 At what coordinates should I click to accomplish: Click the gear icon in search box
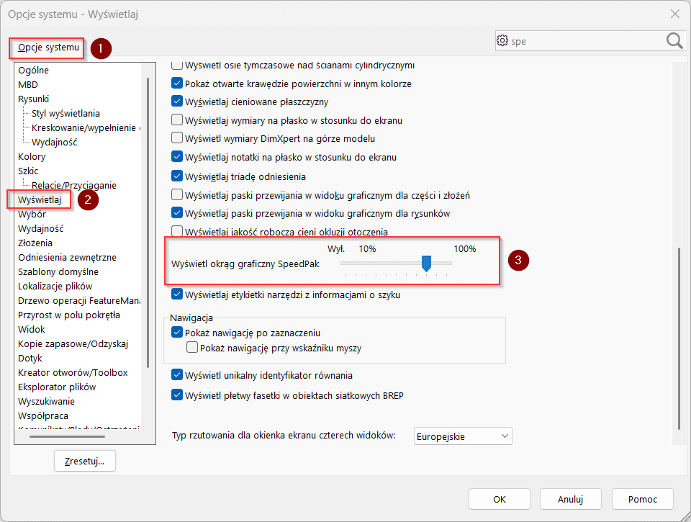[502, 41]
